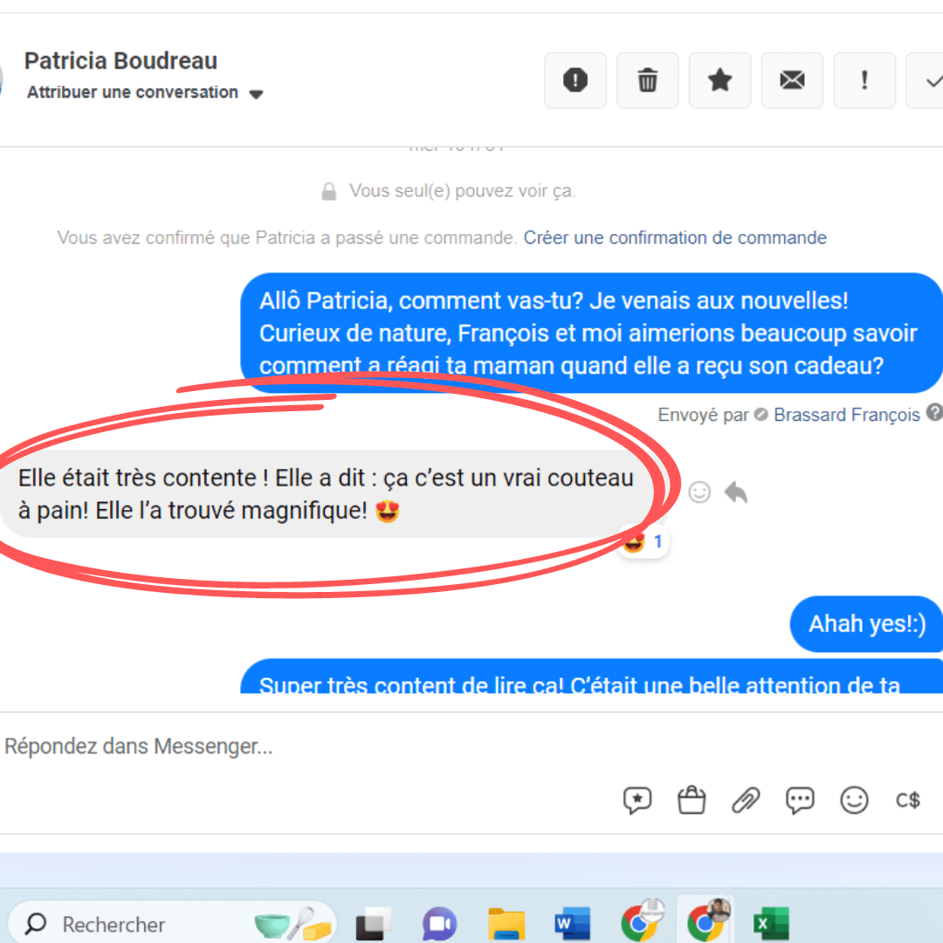Mark conversation as done with checkmark
The width and height of the screenshot is (943, 943).
click(929, 80)
